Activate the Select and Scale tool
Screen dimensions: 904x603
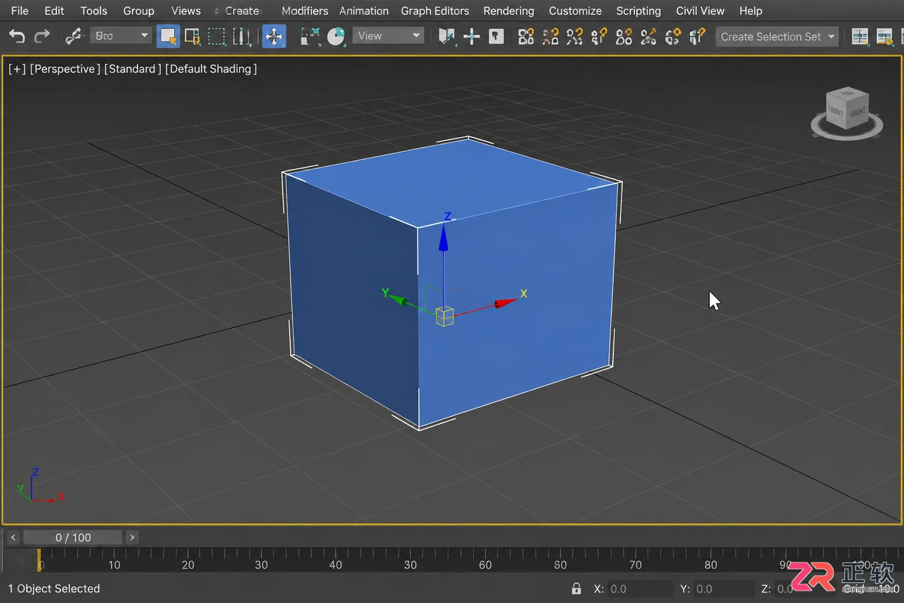[x=309, y=36]
